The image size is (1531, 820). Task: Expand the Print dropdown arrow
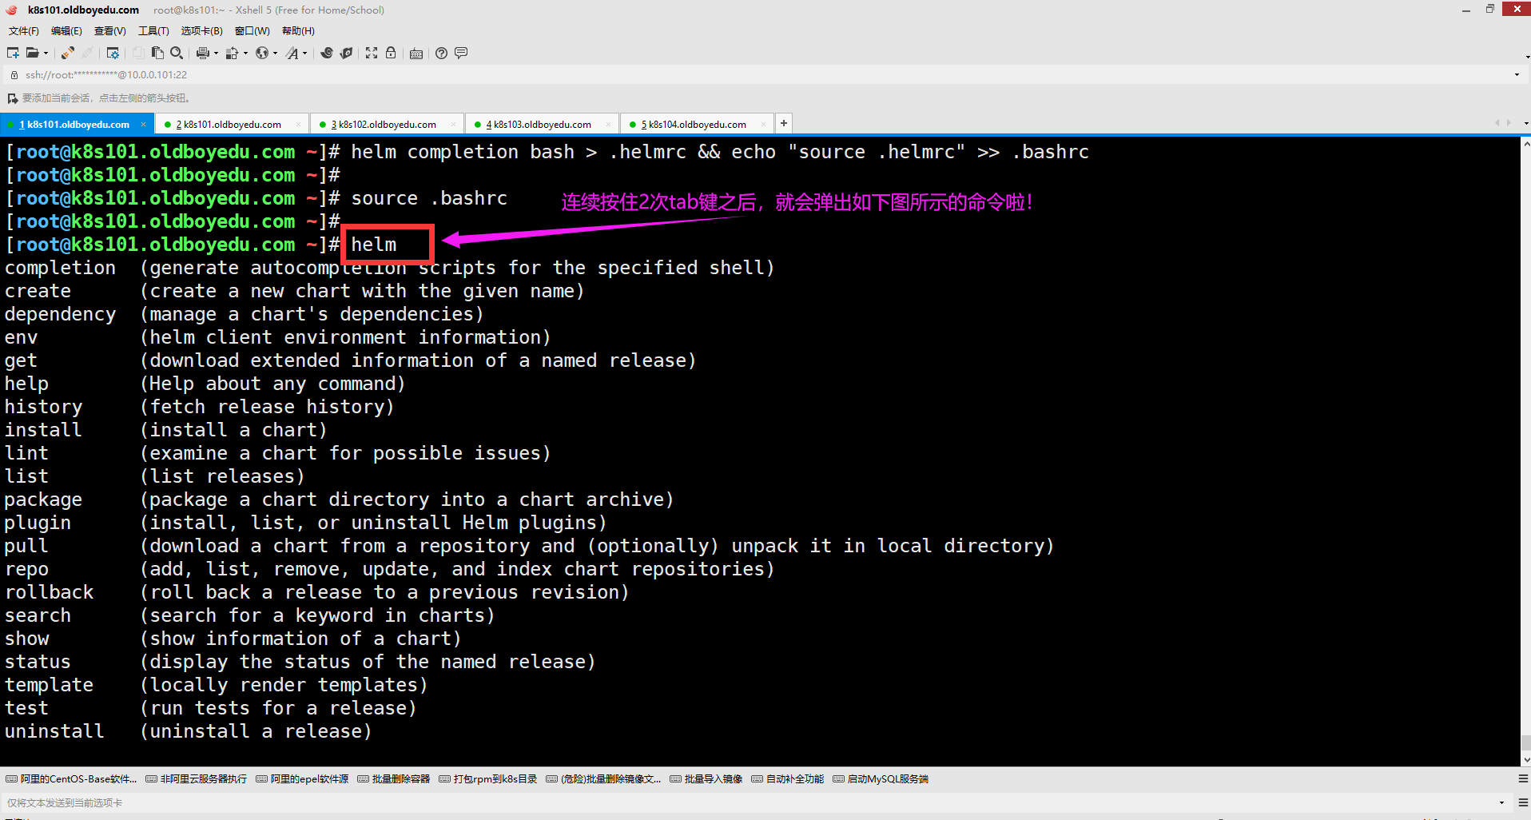click(216, 54)
